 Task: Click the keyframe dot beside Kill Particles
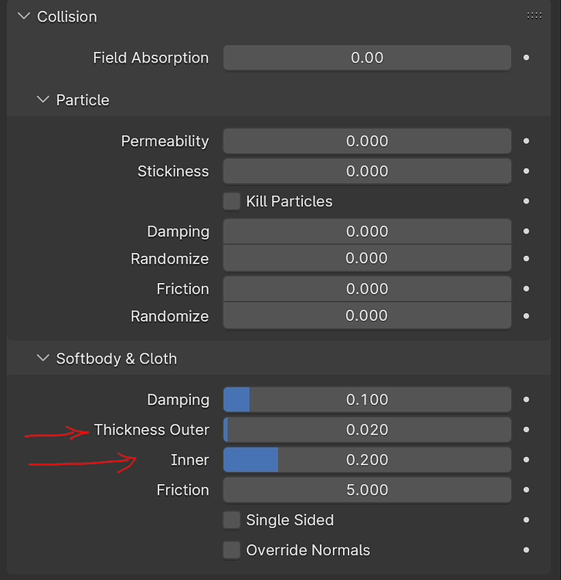(x=526, y=201)
